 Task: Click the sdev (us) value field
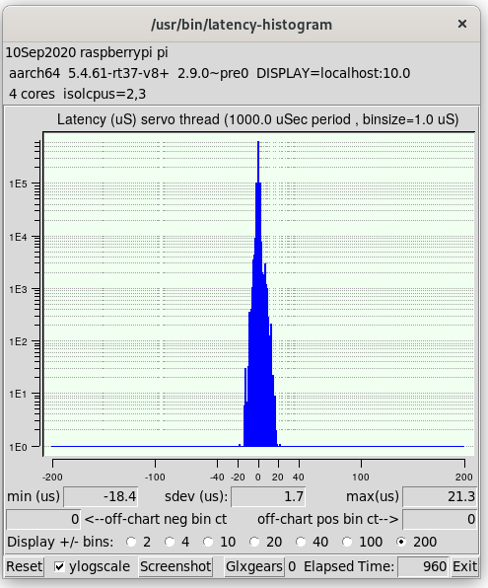point(268,497)
